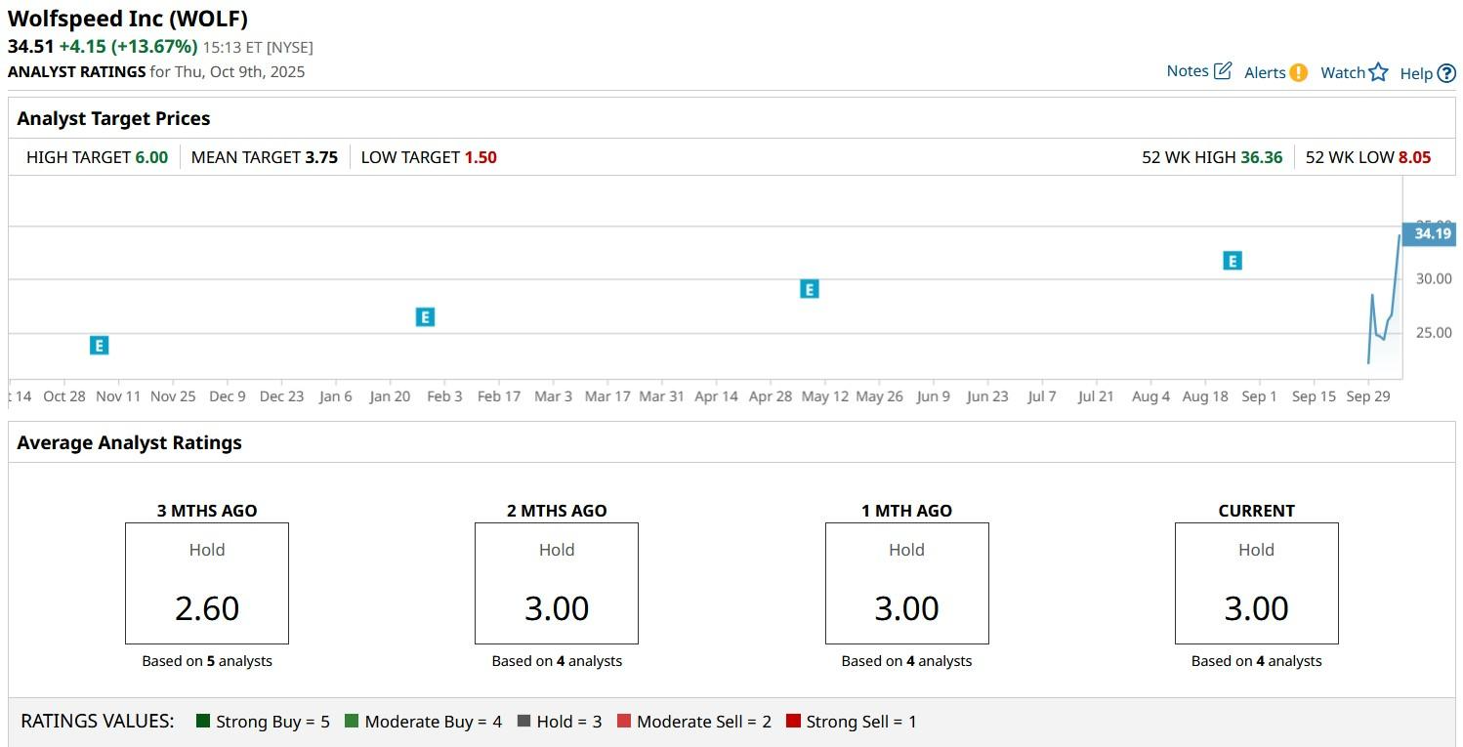Click Based on 4 analysts under CURRENT
Screen dimensions: 1463x747
tap(1257, 661)
